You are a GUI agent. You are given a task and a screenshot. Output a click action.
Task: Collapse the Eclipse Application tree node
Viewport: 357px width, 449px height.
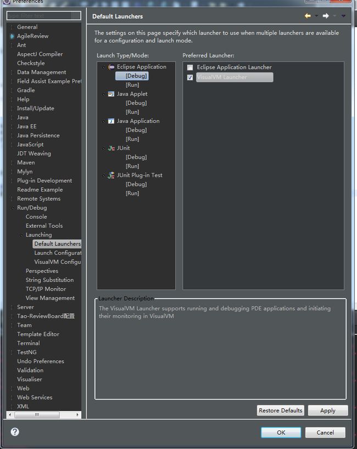click(x=103, y=68)
